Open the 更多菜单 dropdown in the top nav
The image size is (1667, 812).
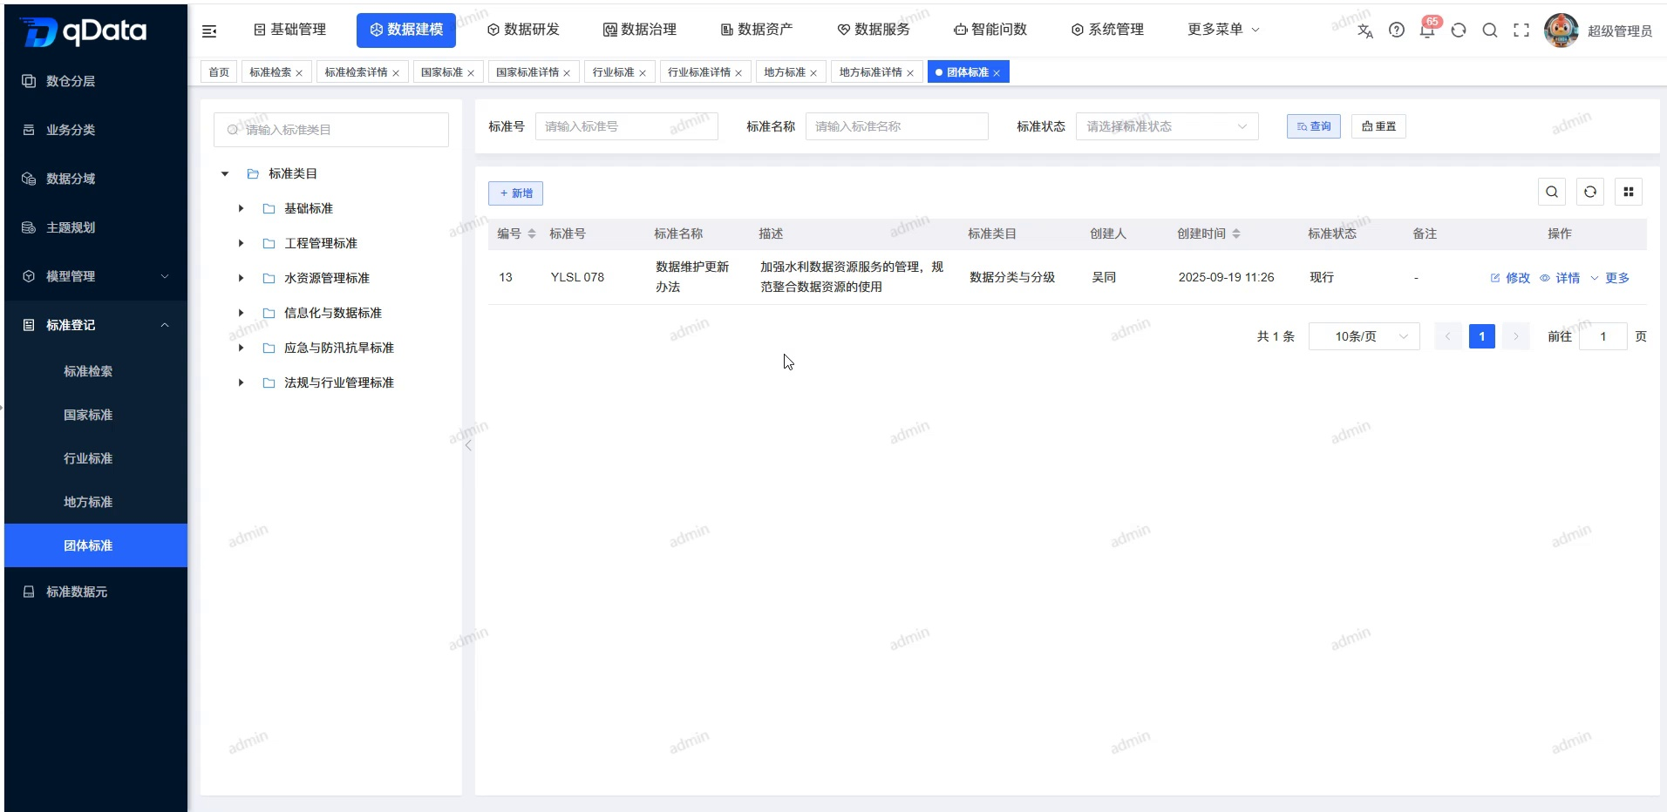pos(1223,30)
